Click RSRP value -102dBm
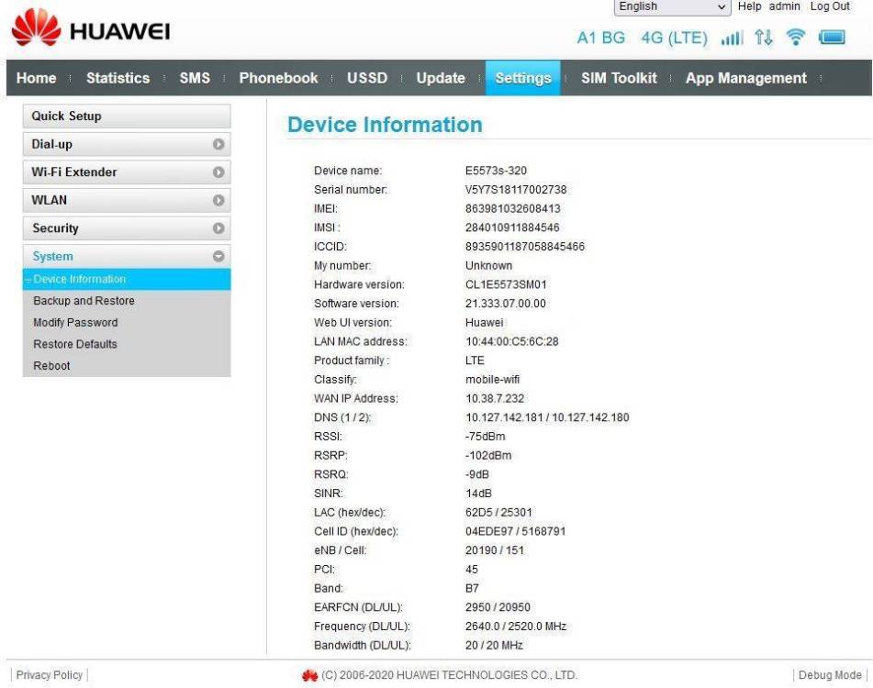 [488, 456]
